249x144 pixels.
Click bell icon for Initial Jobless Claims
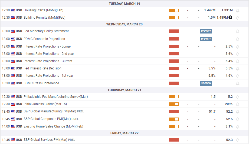[238, 104]
